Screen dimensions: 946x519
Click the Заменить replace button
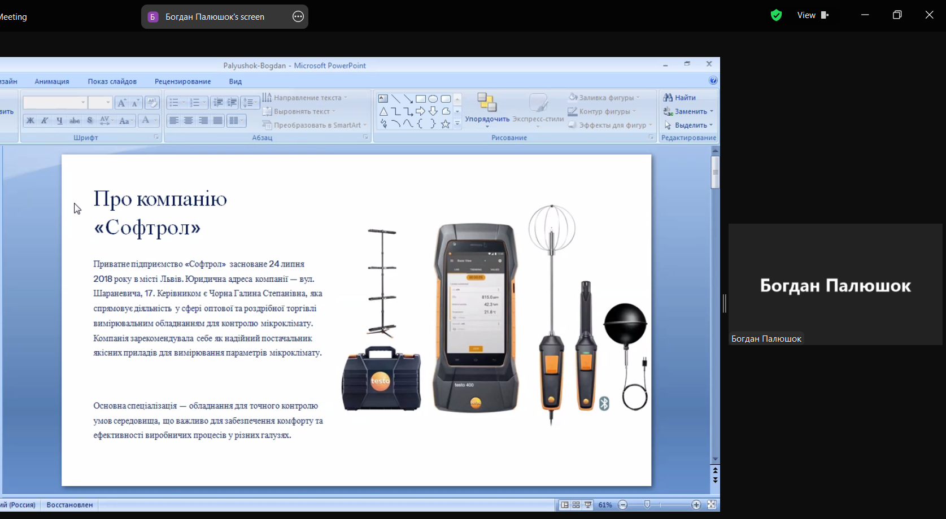688,111
